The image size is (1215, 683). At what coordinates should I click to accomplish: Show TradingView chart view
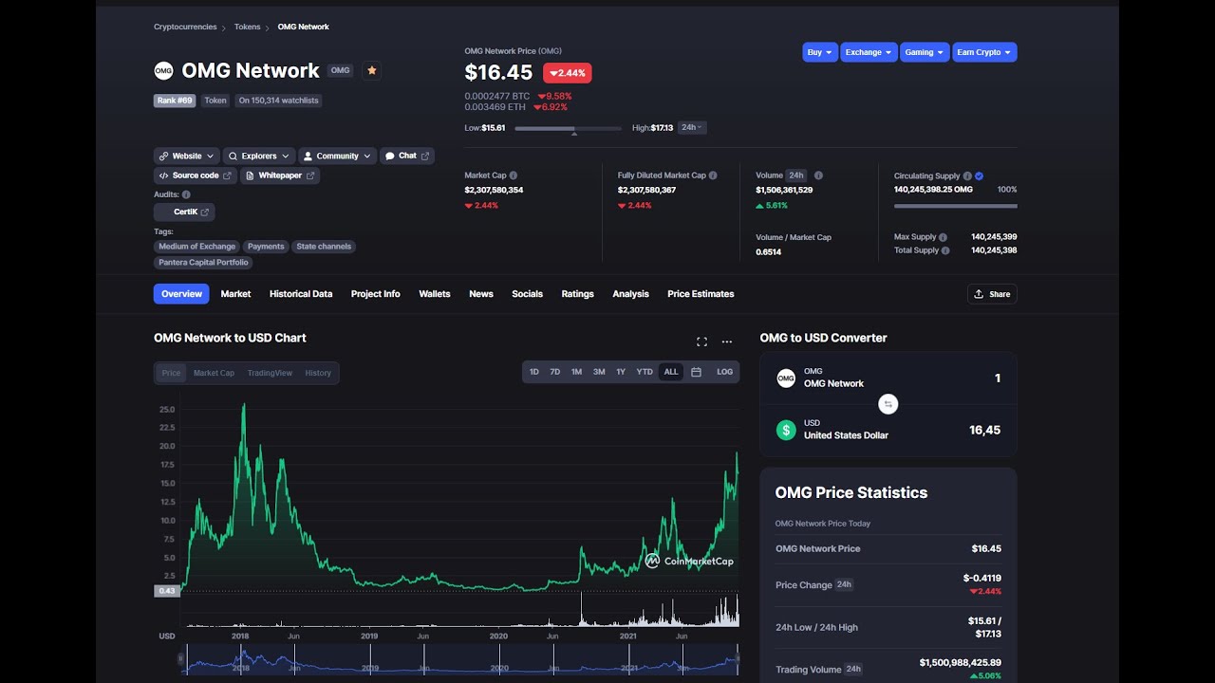(x=270, y=373)
